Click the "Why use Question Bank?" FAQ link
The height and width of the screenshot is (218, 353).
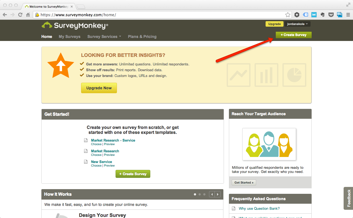point(259,208)
